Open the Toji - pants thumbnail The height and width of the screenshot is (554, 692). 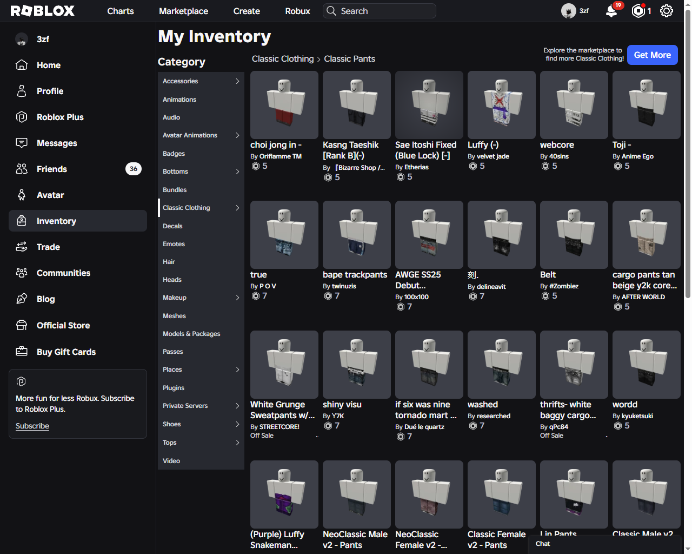pyautogui.click(x=647, y=105)
